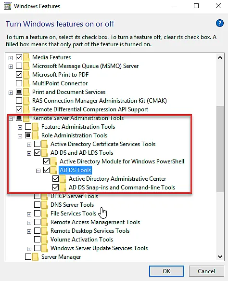Screen dimensions: 228x281
Task: Enable the Server Manager checkbox
Action: coord(28,256)
